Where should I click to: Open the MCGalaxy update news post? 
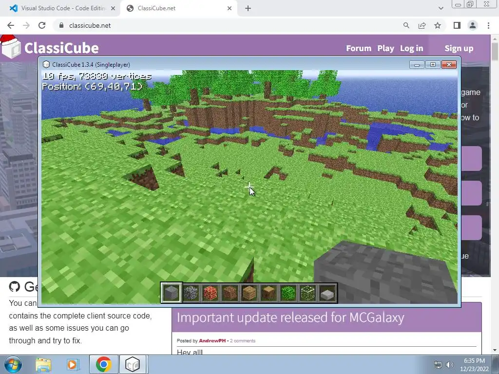tap(290, 318)
